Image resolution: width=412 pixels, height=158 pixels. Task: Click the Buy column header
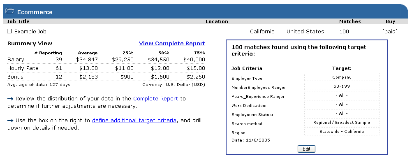point(391,21)
